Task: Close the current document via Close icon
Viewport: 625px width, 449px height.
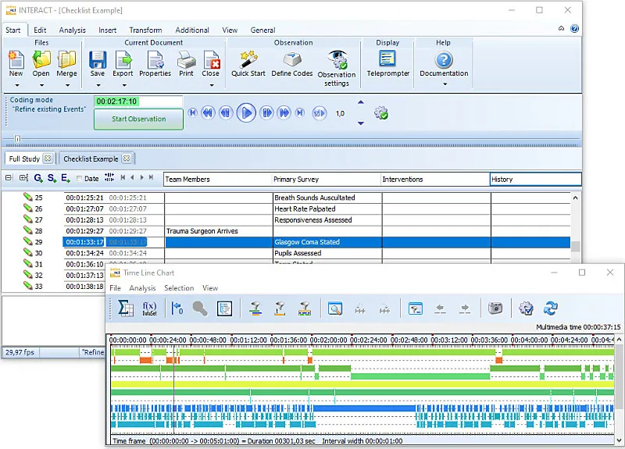Action: [211, 60]
